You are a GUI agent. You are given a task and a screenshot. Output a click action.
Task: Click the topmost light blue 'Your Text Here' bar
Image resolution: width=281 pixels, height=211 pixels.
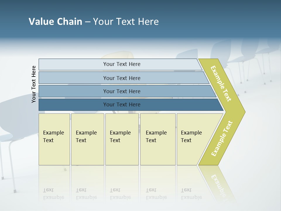click(120, 64)
